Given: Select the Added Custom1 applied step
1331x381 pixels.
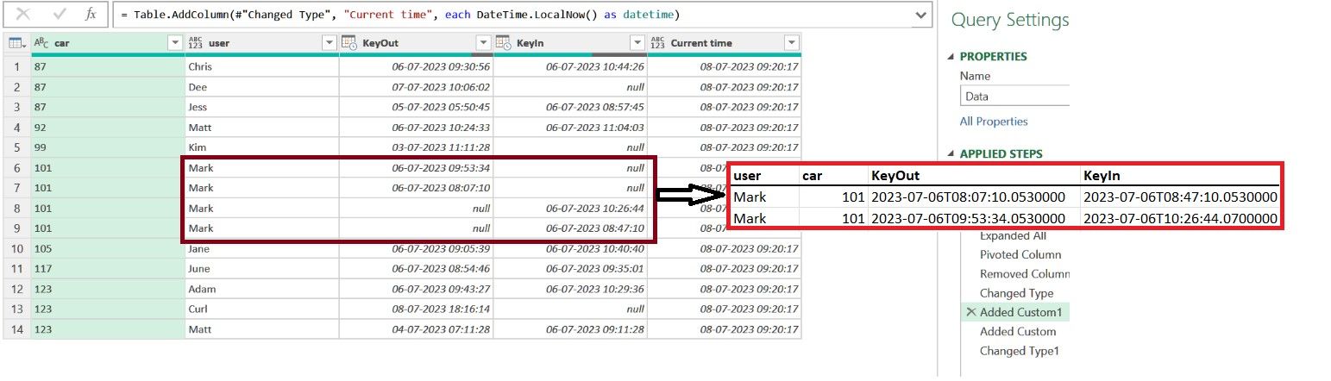Looking at the screenshot, I should point(1020,312).
